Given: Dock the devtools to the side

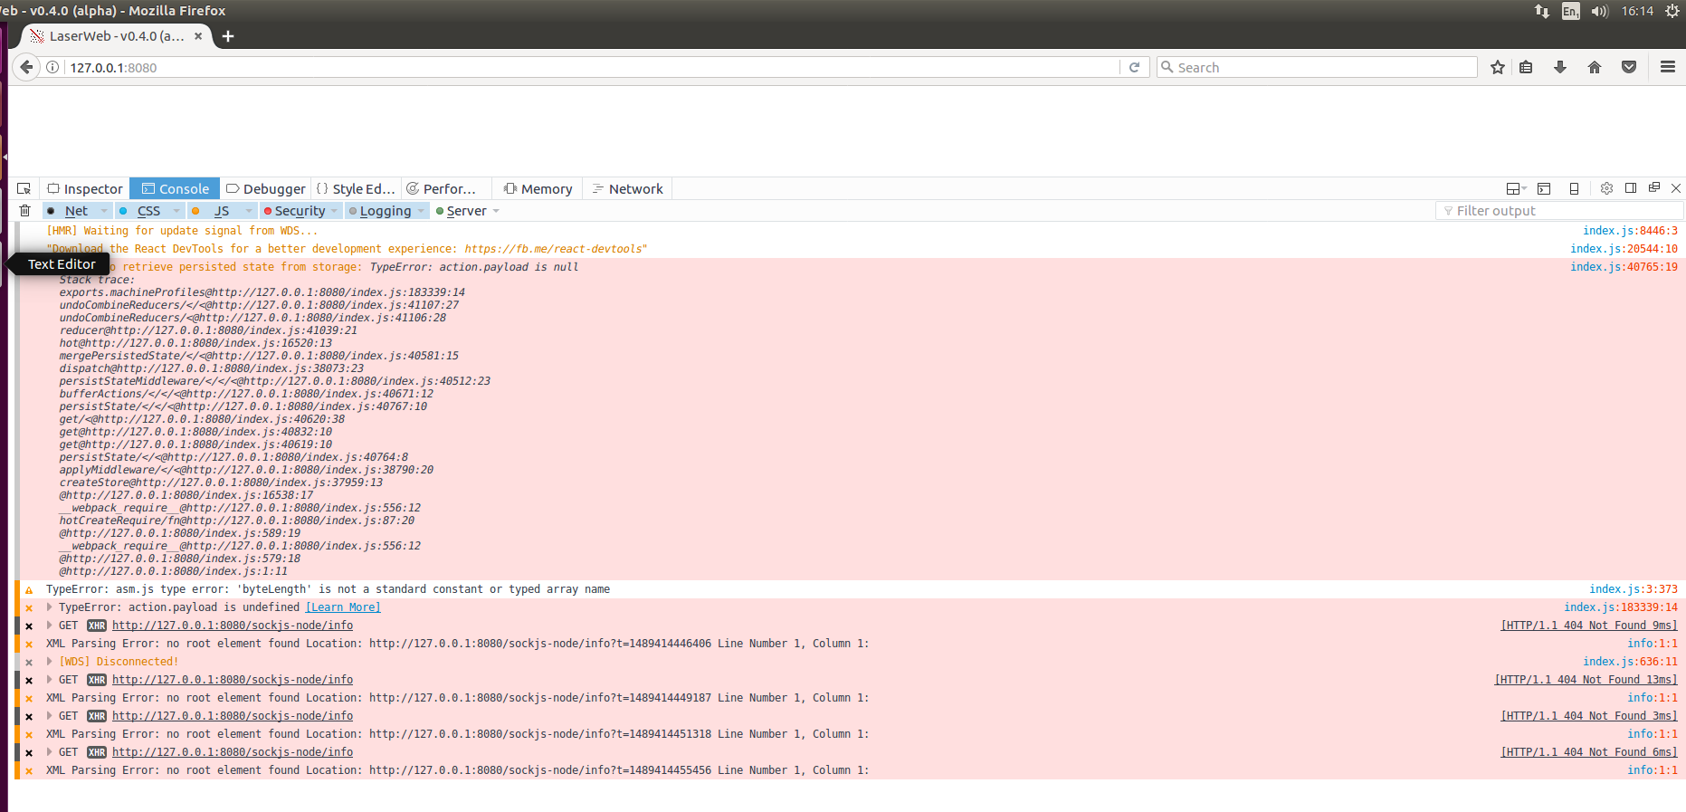Looking at the screenshot, I should point(1631,188).
